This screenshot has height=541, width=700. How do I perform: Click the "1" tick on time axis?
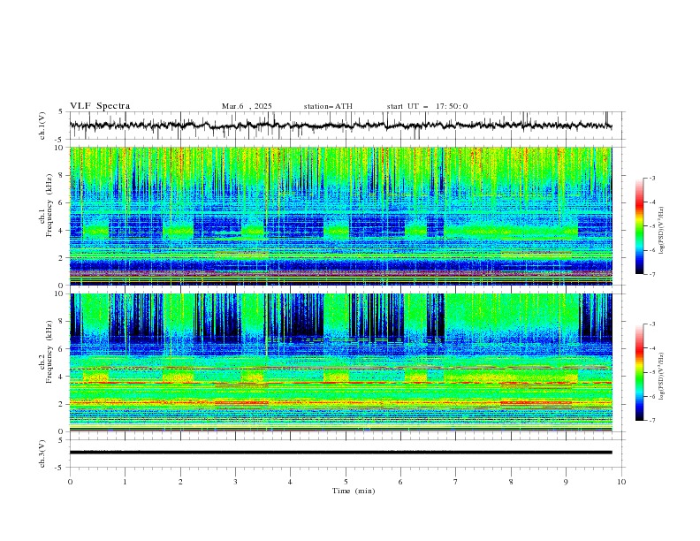click(x=125, y=482)
